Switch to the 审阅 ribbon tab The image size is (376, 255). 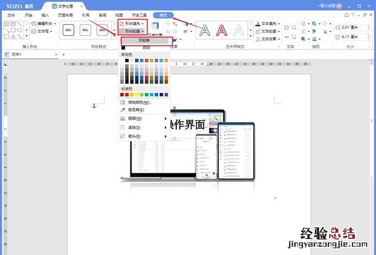pyautogui.click(x=102, y=15)
